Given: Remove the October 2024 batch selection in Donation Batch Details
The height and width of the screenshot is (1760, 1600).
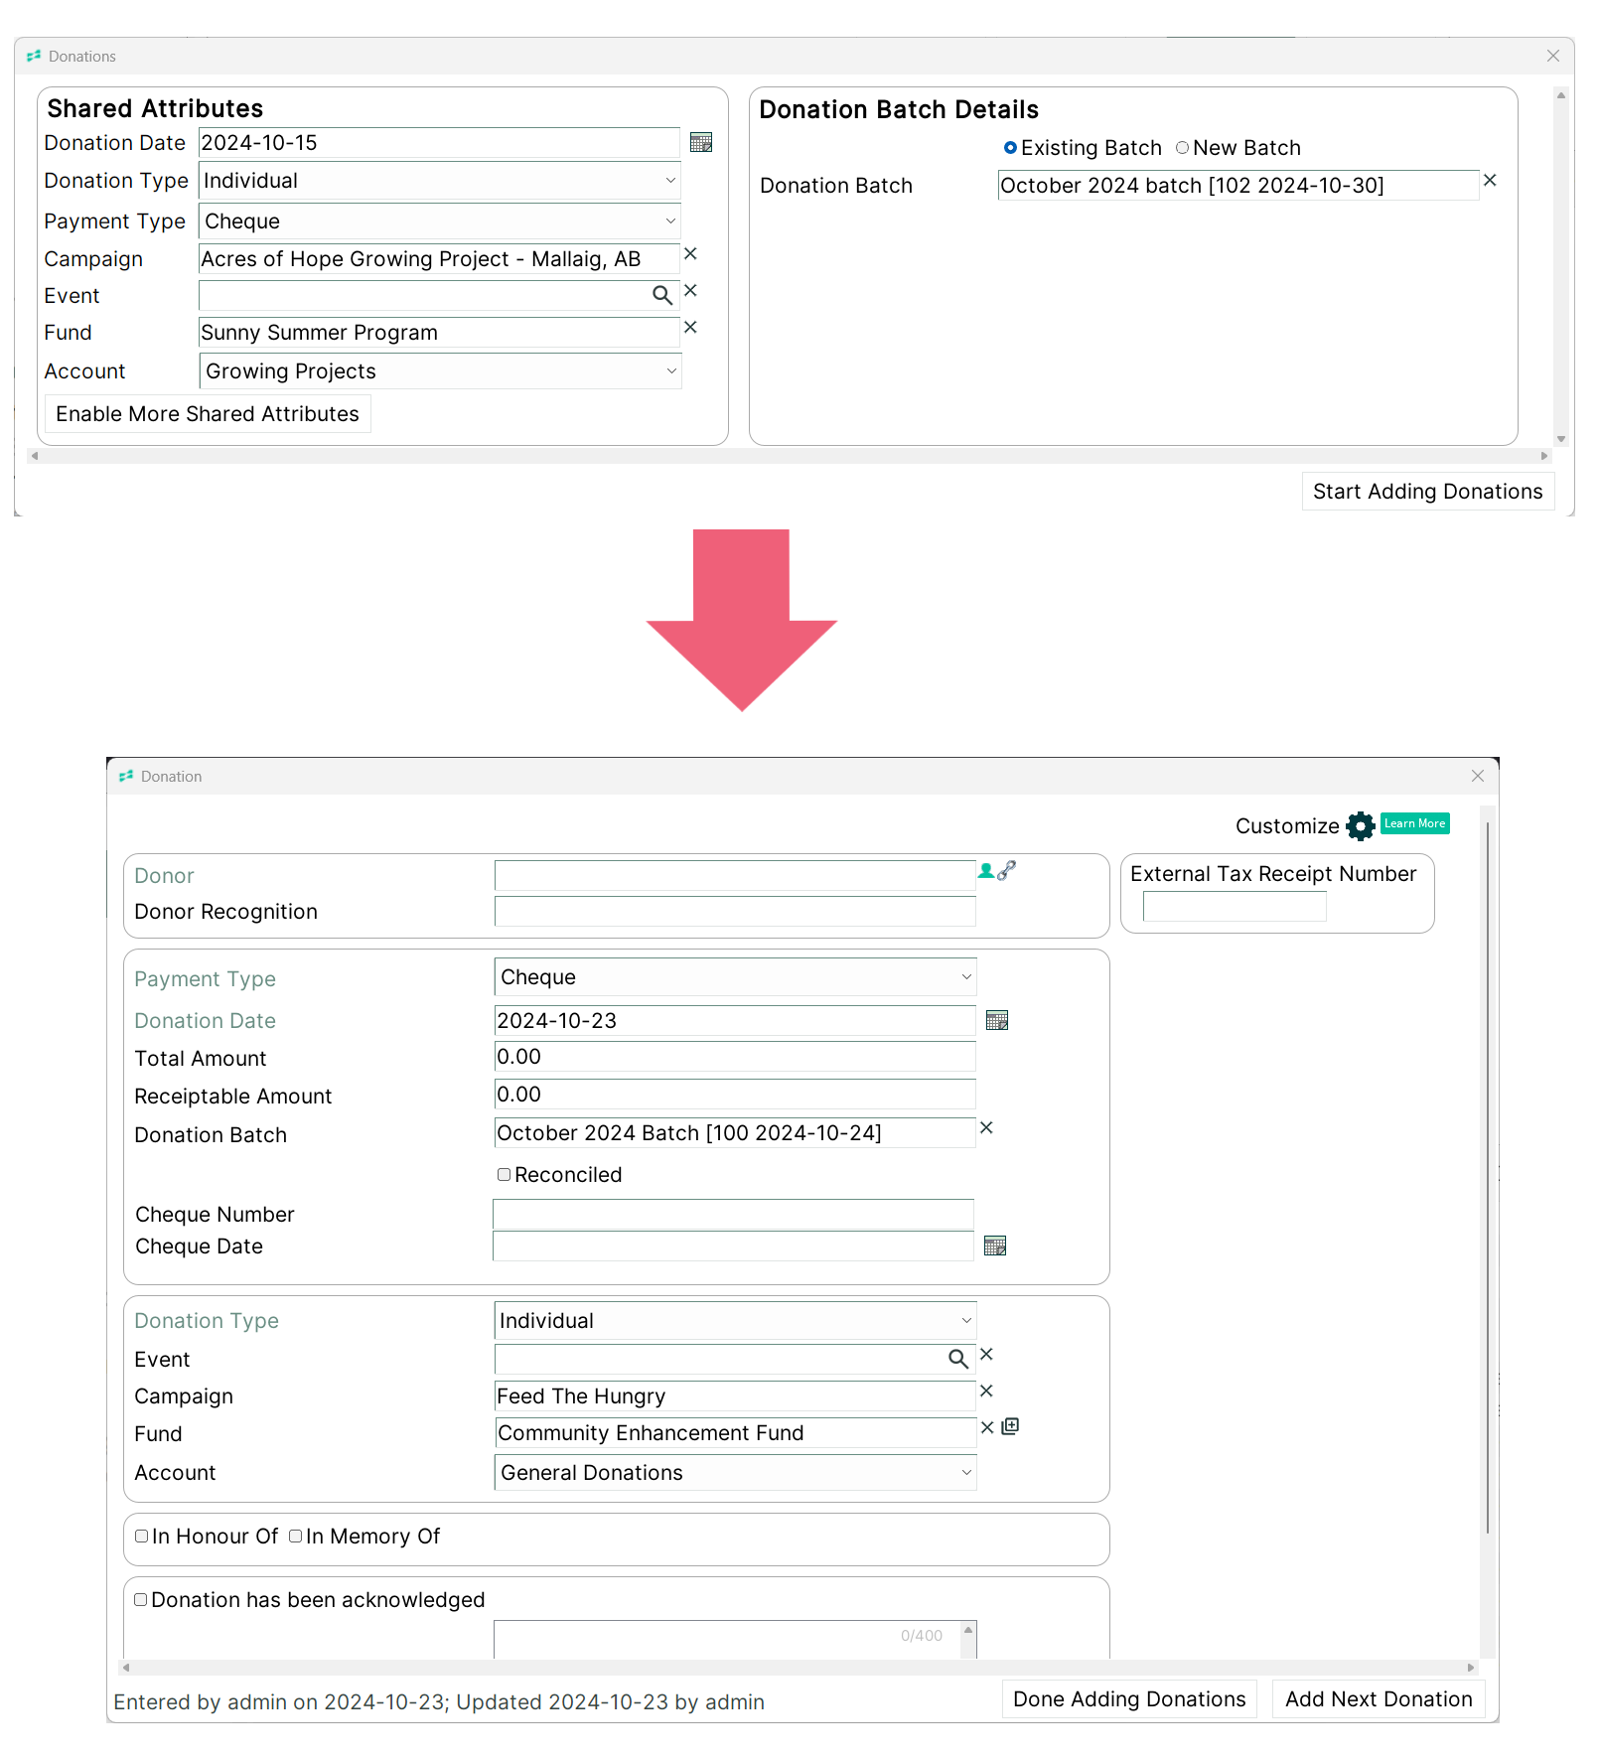Looking at the screenshot, I should (x=1490, y=181).
